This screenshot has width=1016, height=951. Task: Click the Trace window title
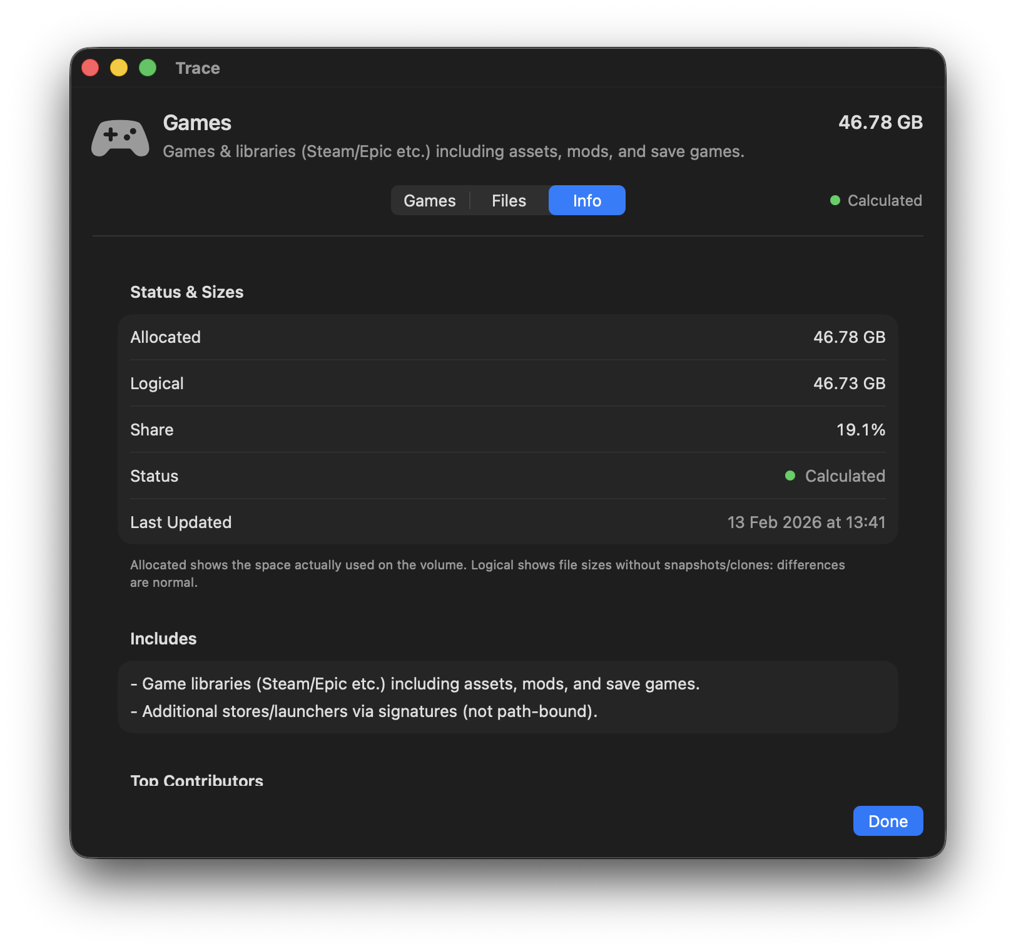[x=198, y=68]
